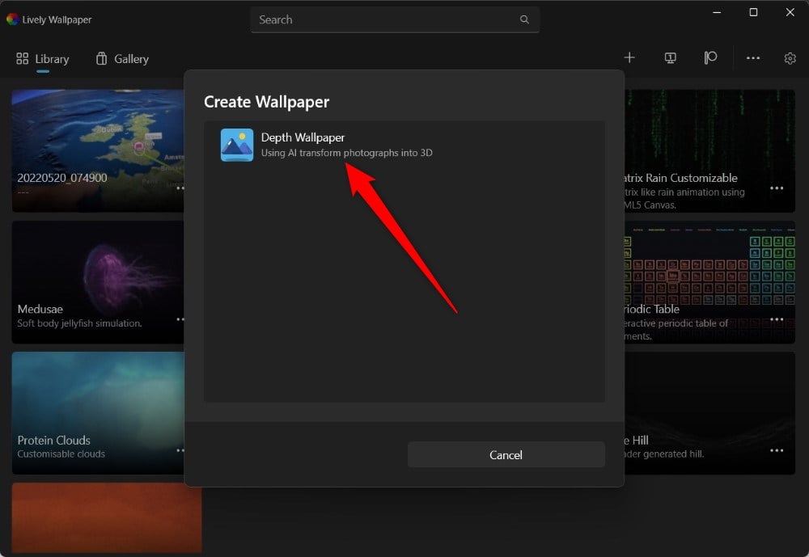Viewport: 809px width, 557px height.
Task: Maximize the Lively Wallpaper window
Action: tap(753, 12)
